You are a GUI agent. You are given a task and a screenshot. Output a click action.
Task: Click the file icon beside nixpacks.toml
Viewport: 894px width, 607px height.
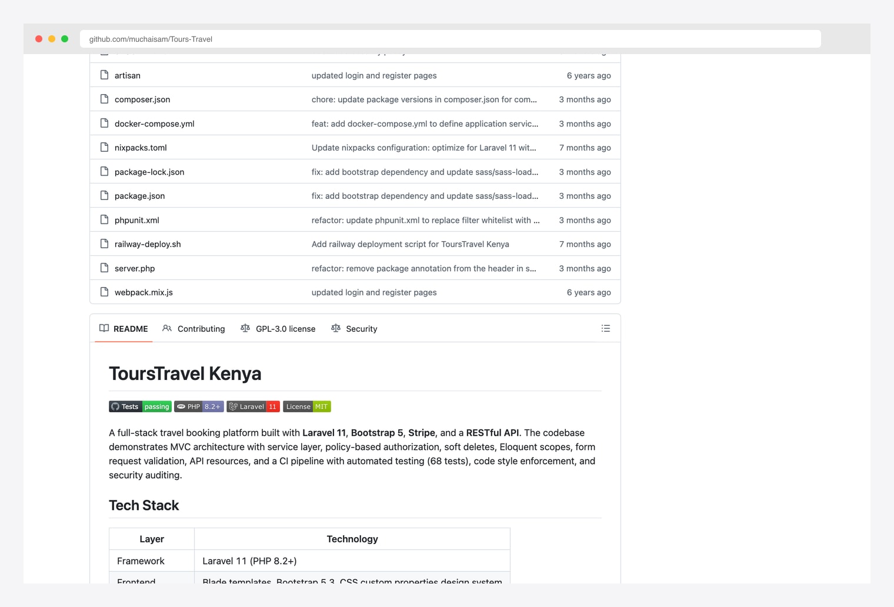click(104, 147)
